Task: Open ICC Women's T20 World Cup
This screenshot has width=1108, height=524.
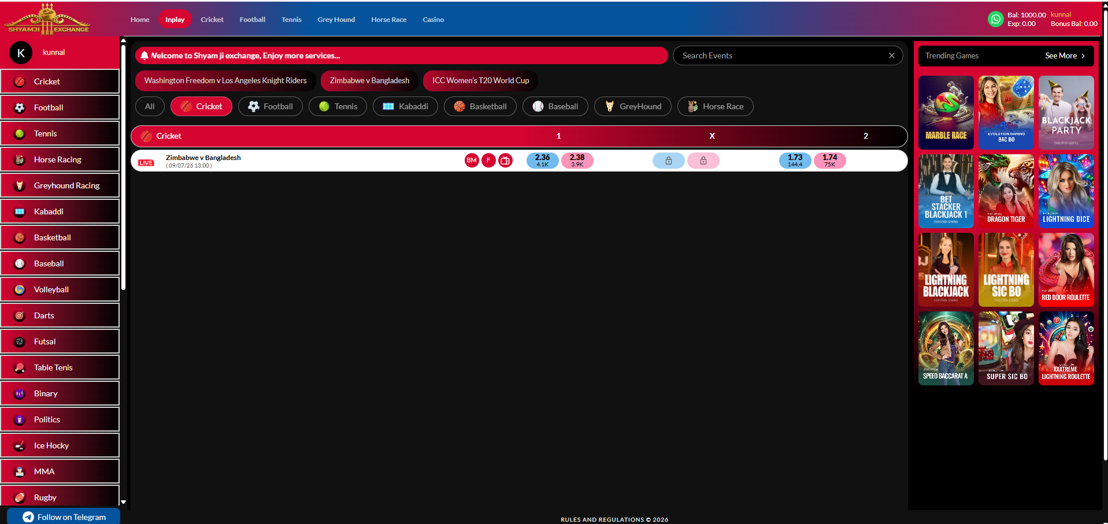Action: point(480,81)
